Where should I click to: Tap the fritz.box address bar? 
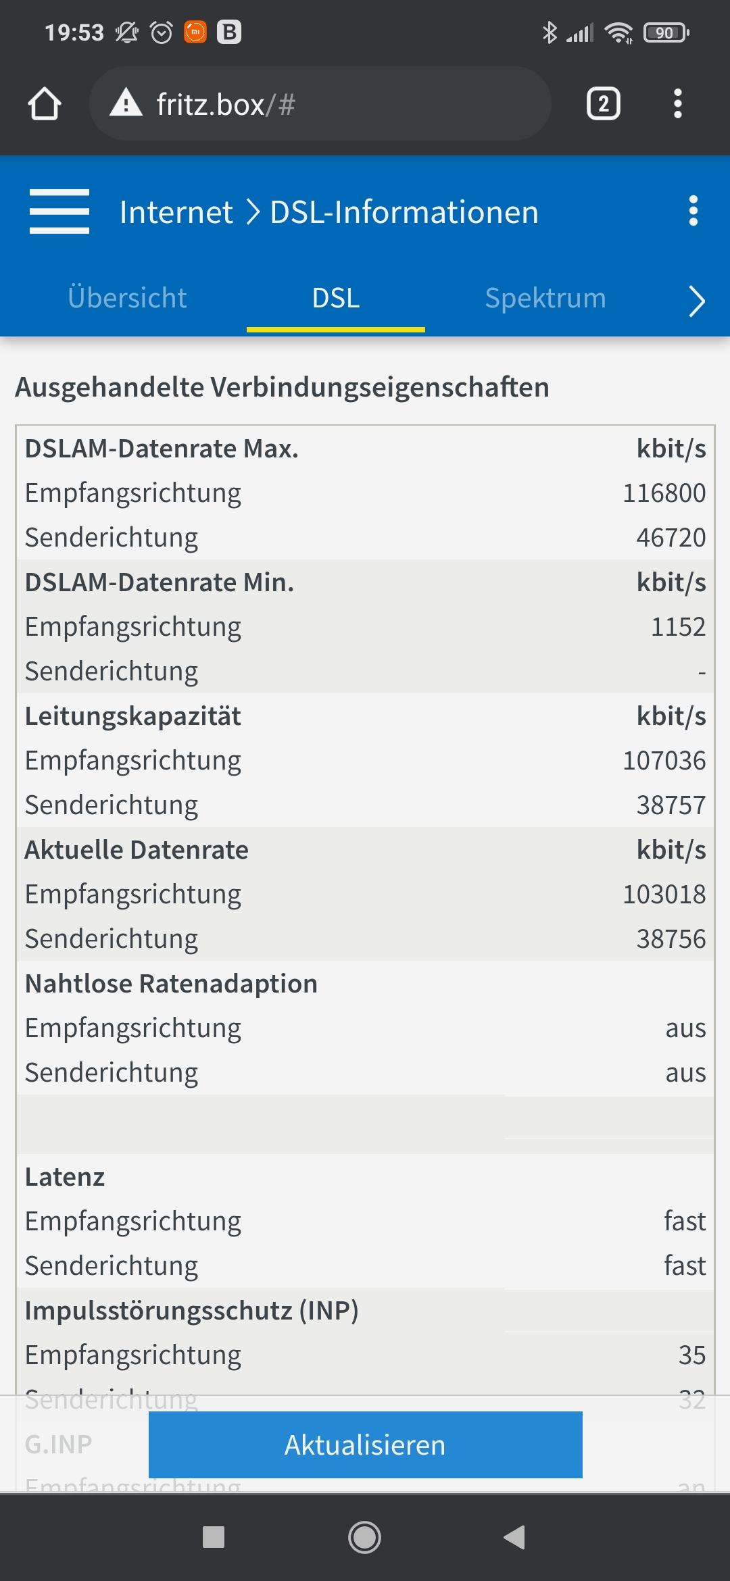point(320,104)
